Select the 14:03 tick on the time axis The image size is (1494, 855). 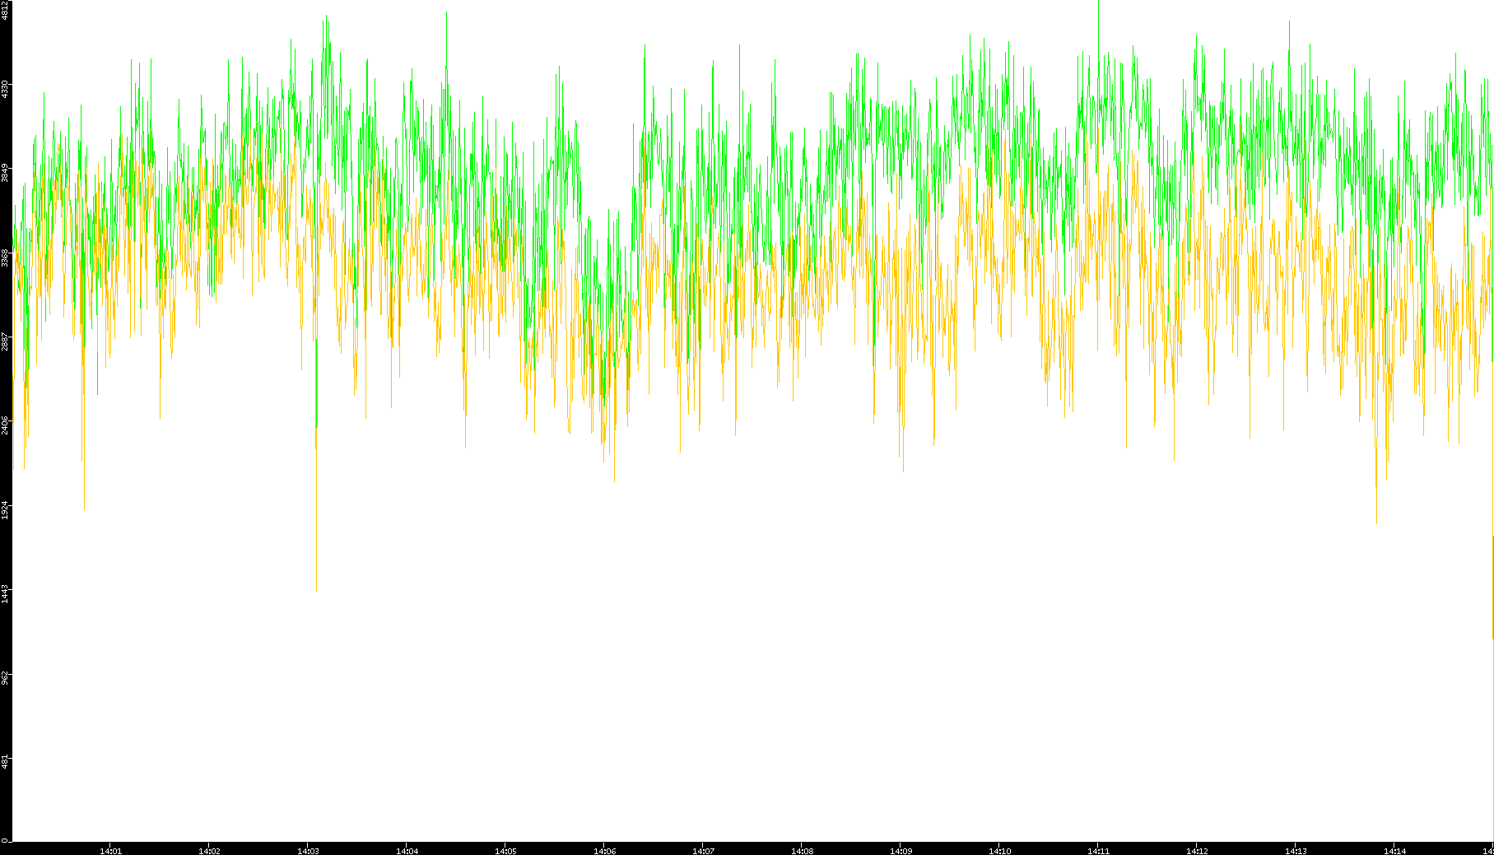[308, 850]
